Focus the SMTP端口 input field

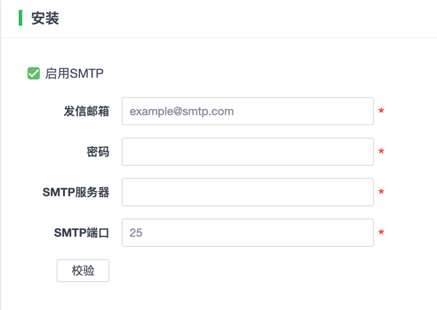coord(248,233)
